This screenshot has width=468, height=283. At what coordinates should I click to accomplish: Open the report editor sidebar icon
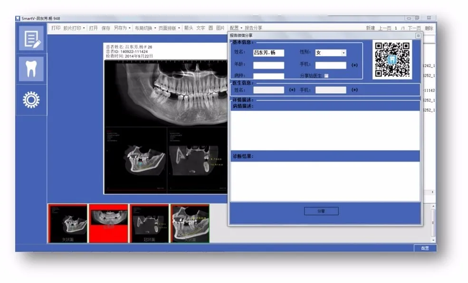(x=31, y=39)
